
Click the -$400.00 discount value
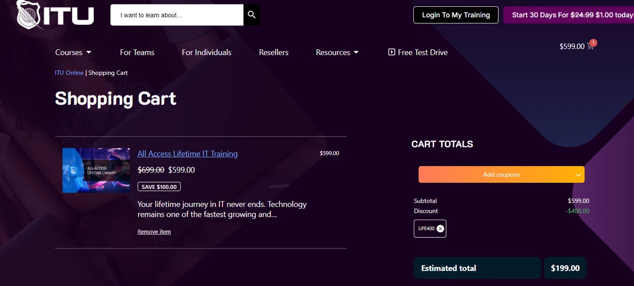pyautogui.click(x=577, y=211)
